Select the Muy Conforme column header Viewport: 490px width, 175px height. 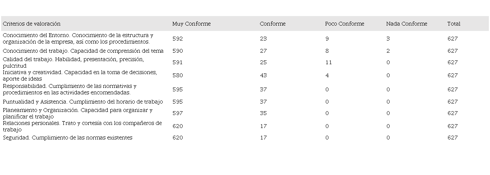point(191,24)
